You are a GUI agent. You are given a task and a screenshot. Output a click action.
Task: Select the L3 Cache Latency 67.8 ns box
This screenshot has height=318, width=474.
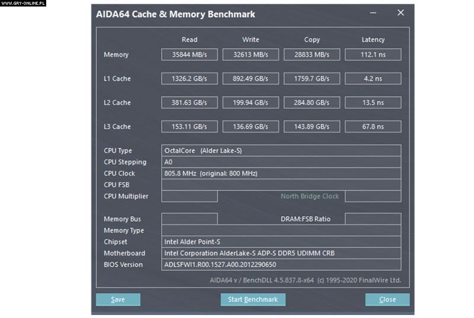[x=373, y=127]
